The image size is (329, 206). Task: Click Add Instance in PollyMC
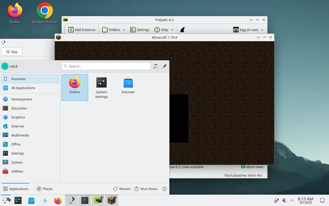[x=82, y=30]
